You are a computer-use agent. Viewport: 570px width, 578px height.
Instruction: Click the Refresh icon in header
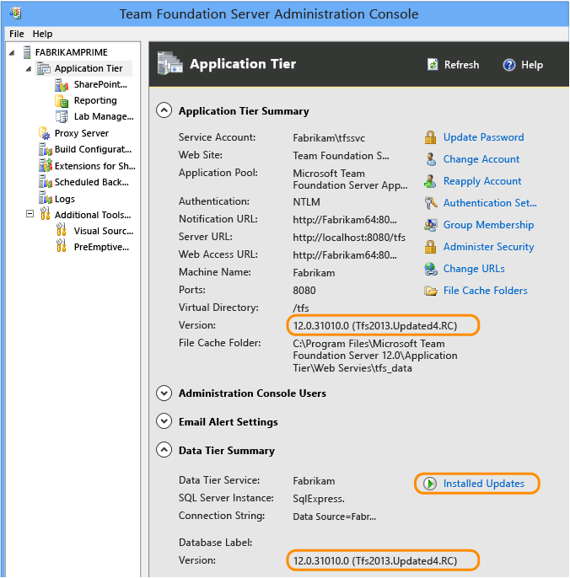pyautogui.click(x=433, y=65)
